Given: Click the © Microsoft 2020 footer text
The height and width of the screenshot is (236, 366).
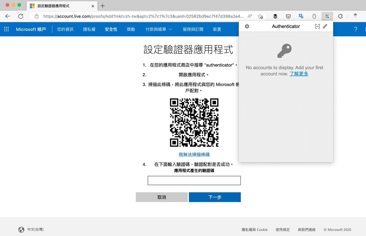Looking at the screenshot, I should tap(337, 230).
